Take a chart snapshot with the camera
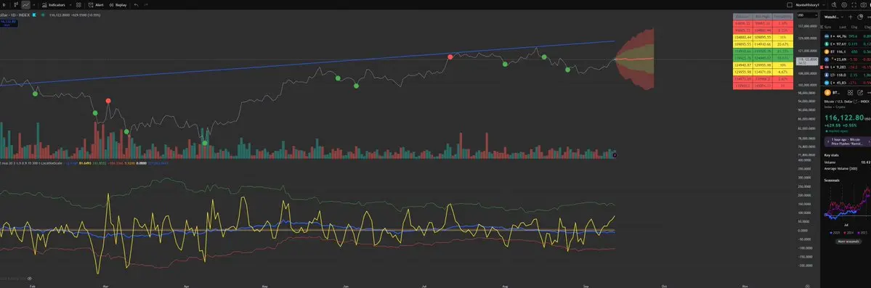The image size is (871, 288). pos(864,4)
